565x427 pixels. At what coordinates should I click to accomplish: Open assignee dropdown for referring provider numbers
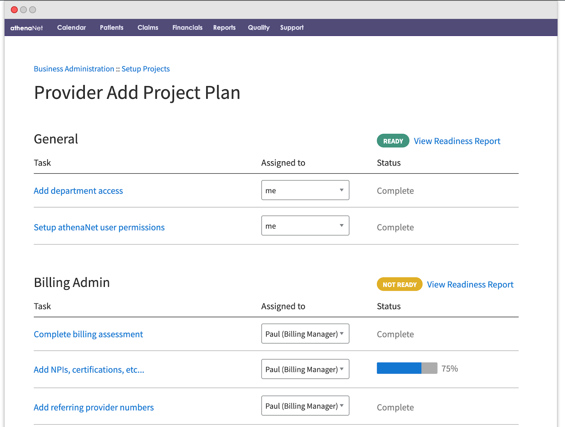[305, 406]
